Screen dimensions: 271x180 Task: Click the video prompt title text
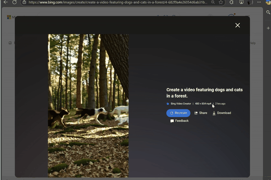pos(204,93)
